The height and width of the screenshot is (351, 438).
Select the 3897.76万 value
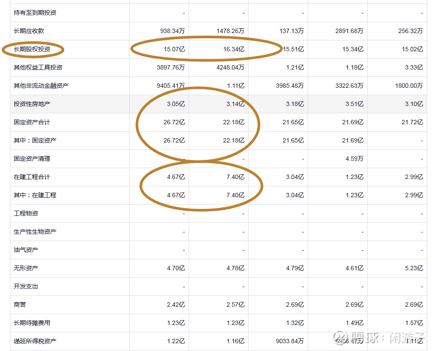click(171, 68)
